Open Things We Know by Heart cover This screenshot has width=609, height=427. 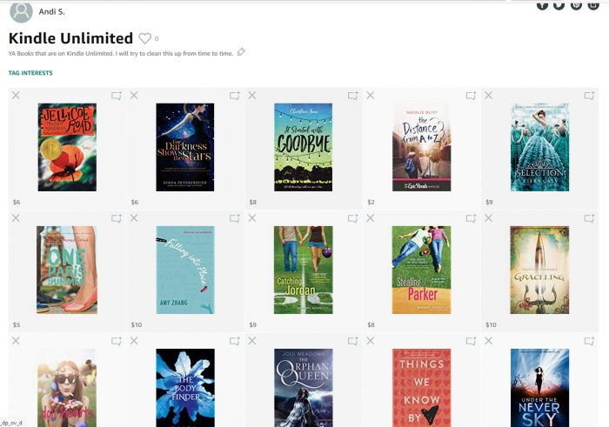click(x=421, y=387)
